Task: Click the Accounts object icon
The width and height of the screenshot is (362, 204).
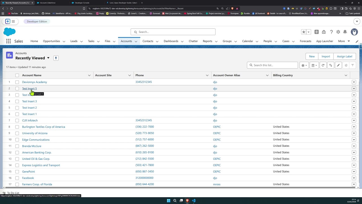Action: coord(9,55)
